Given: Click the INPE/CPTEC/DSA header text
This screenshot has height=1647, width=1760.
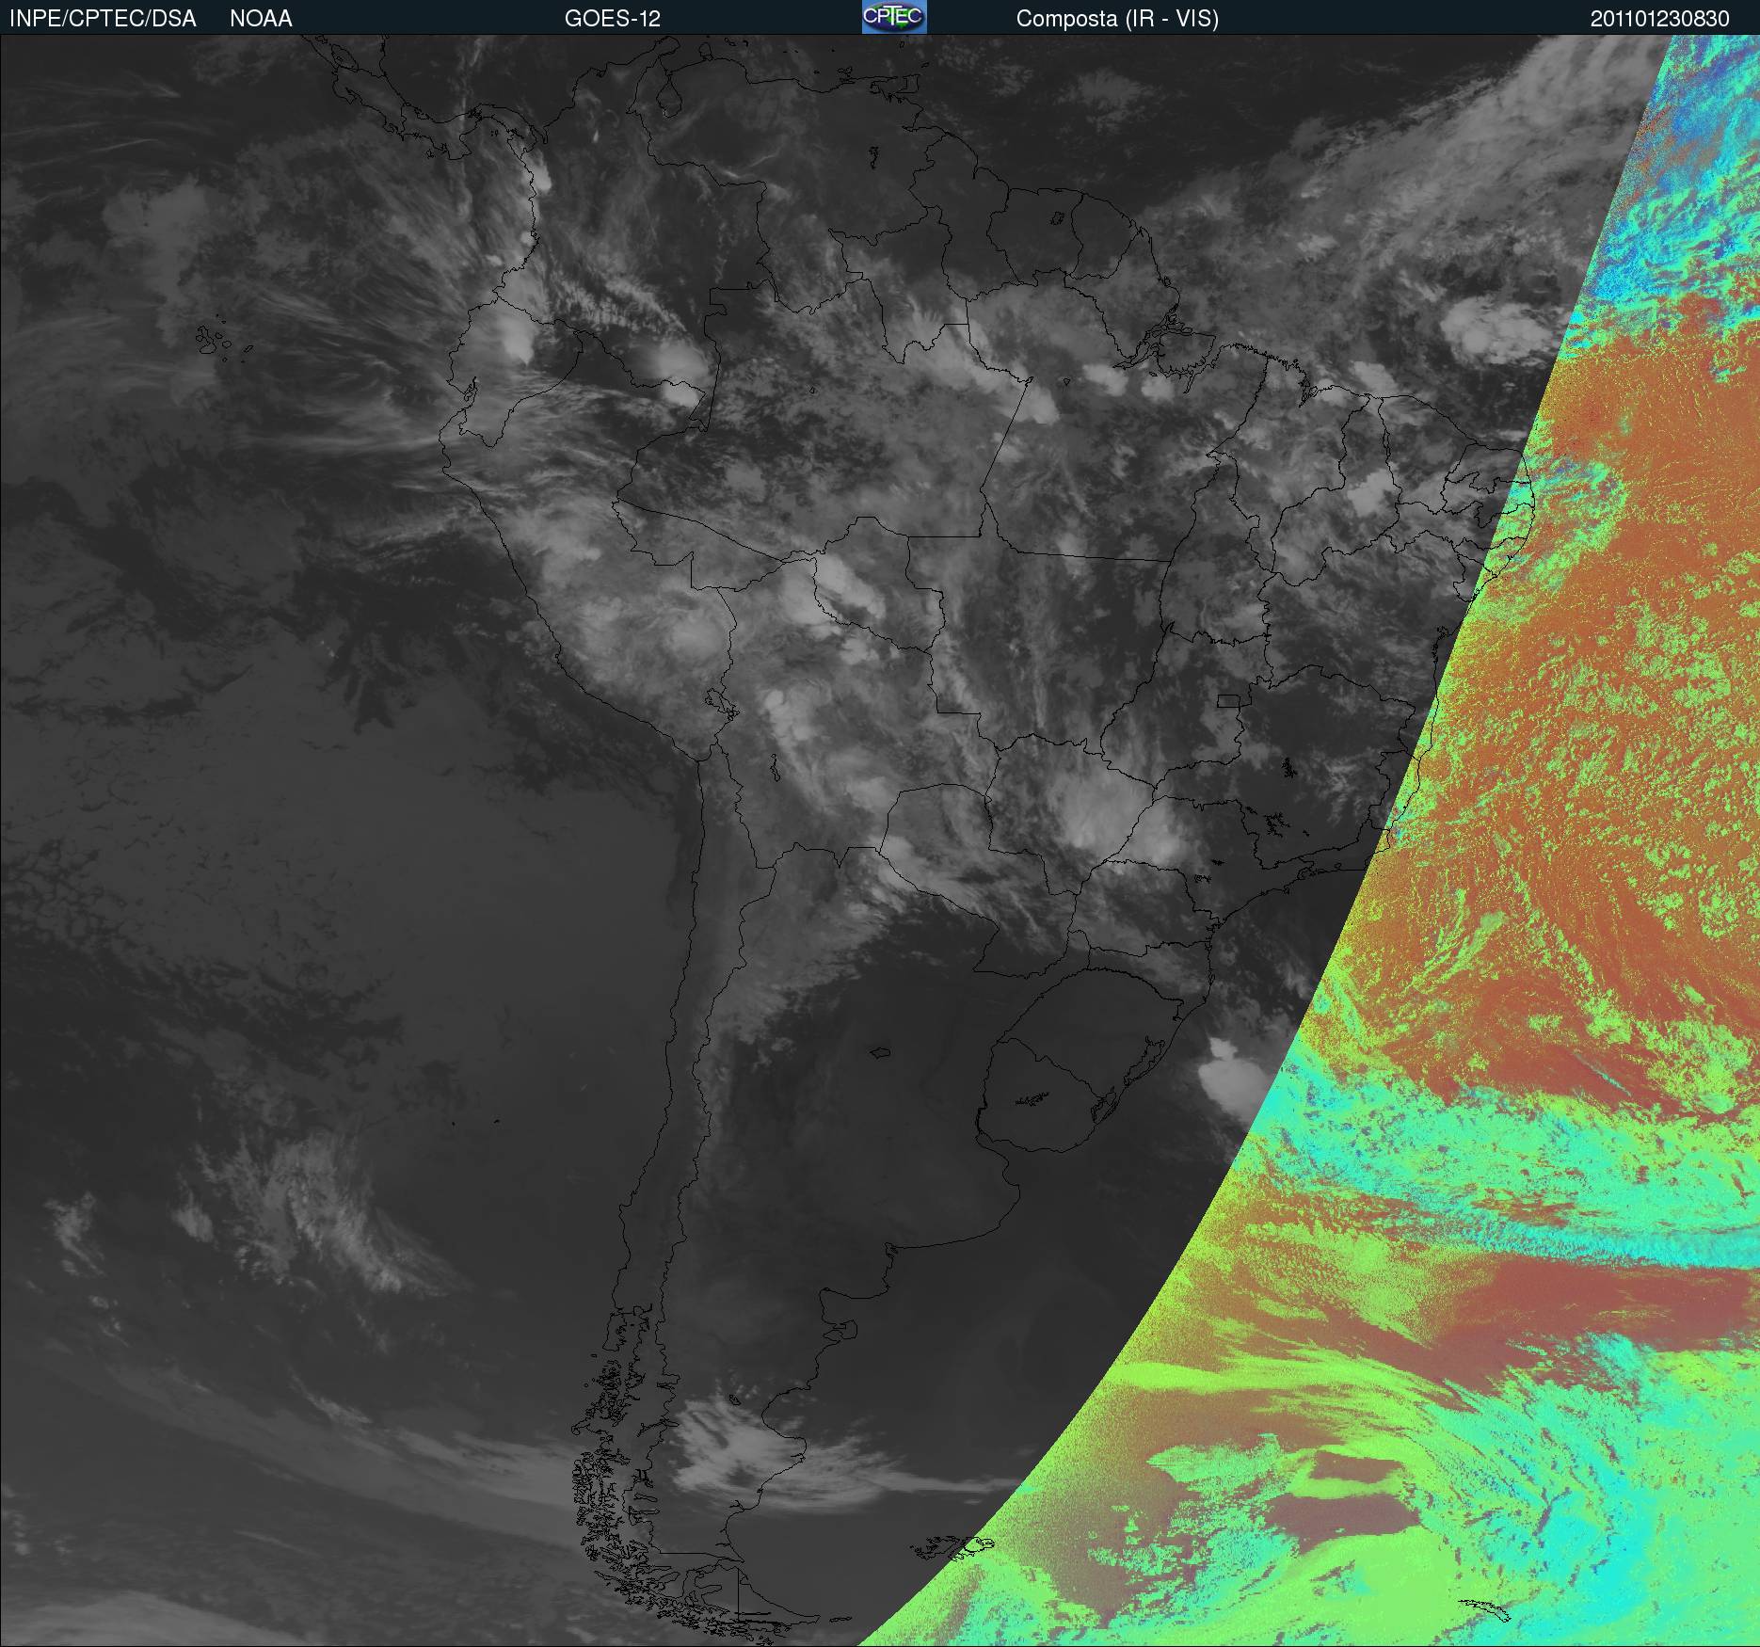Looking at the screenshot, I should point(103,19).
